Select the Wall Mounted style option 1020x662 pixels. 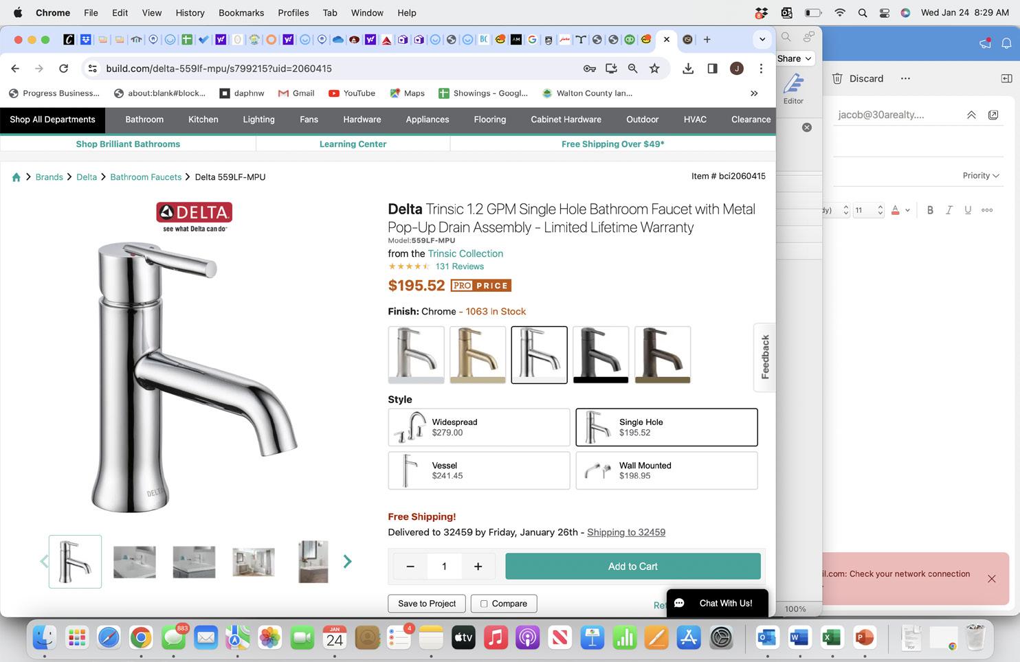click(x=667, y=470)
